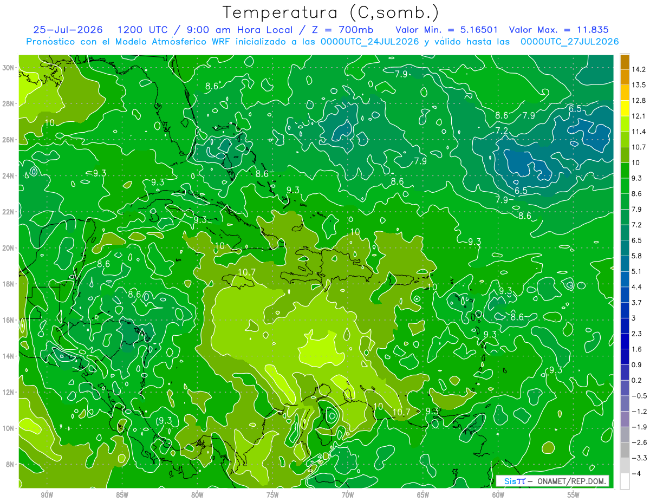Click the 12.1 value on the color scale

[x=639, y=116]
